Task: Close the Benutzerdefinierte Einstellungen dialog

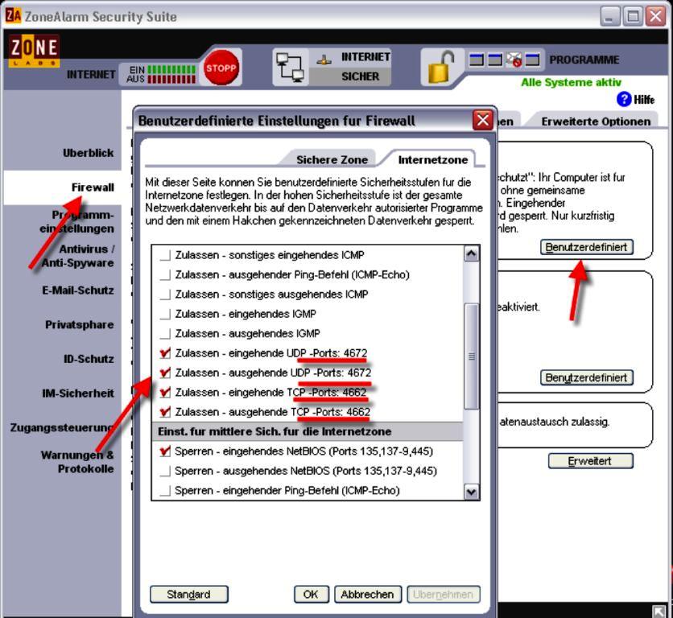Action: (x=482, y=120)
